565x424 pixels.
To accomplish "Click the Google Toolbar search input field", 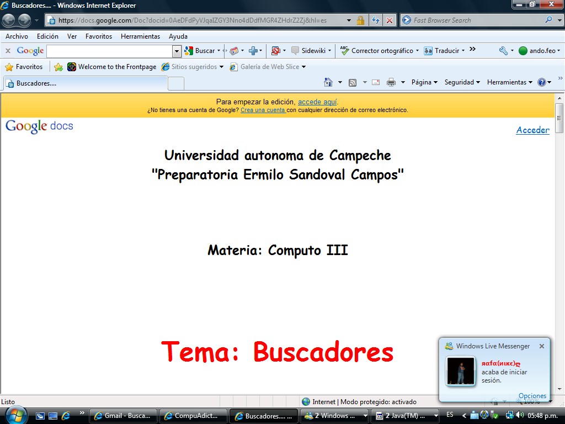I will click(x=109, y=51).
